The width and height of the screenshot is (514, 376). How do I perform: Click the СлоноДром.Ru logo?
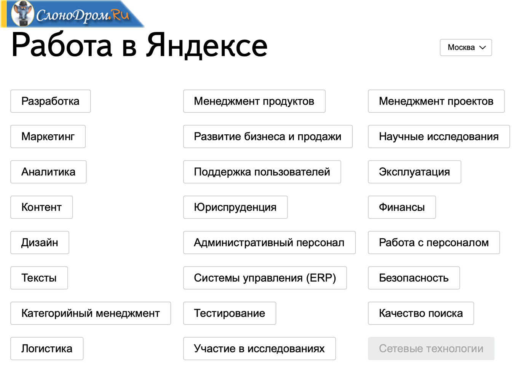[72, 14]
